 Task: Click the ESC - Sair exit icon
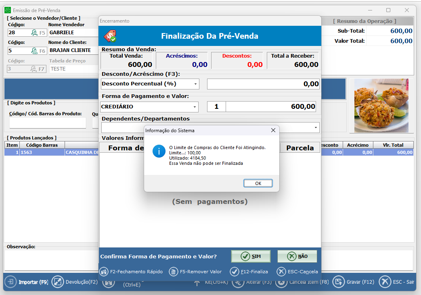(x=385, y=282)
